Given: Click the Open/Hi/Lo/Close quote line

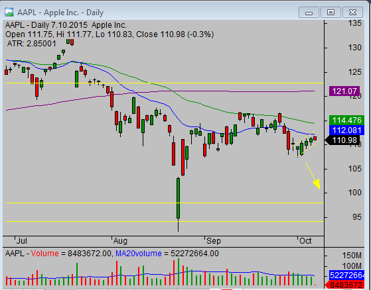Looking at the screenshot, I should (110, 34).
